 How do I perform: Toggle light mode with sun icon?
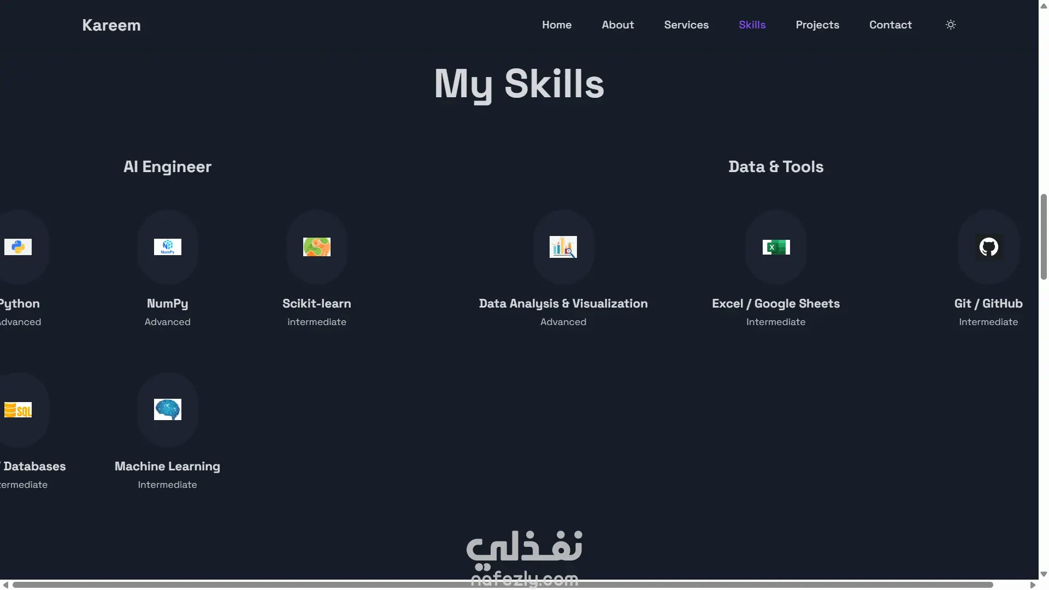pos(951,25)
